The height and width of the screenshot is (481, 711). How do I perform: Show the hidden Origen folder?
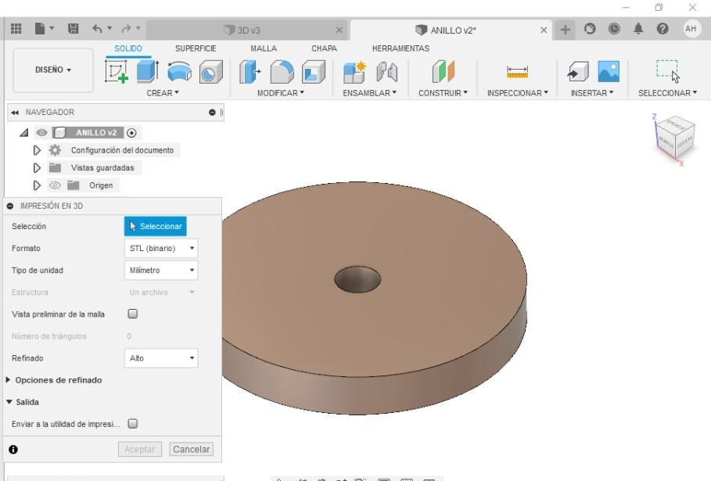pyautogui.click(x=55, y=185)
